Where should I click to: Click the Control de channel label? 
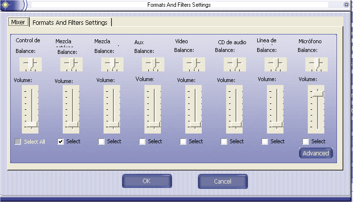pyautogui.click(x=28, y=40)
